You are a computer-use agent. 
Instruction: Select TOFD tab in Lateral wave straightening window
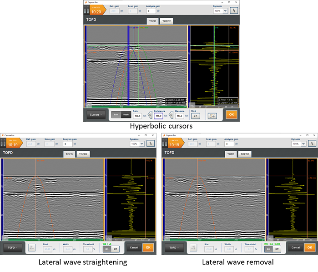[x=69, y=154]
